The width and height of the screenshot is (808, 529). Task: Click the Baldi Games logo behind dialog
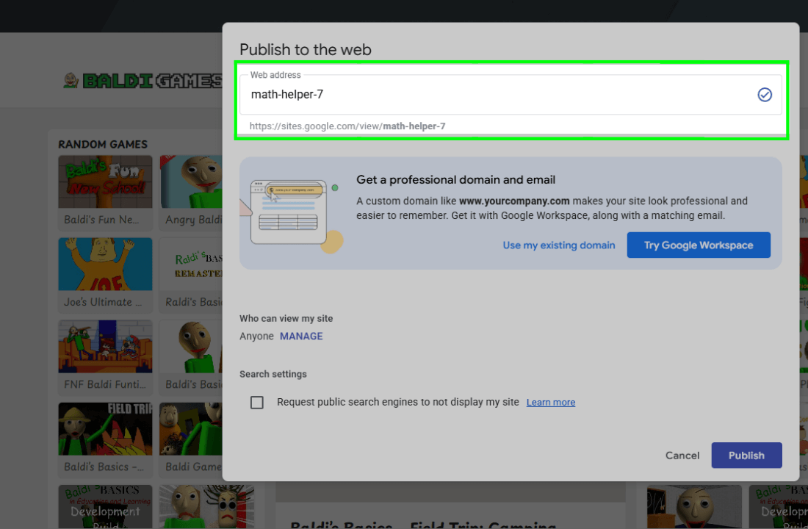coord(143,80)
